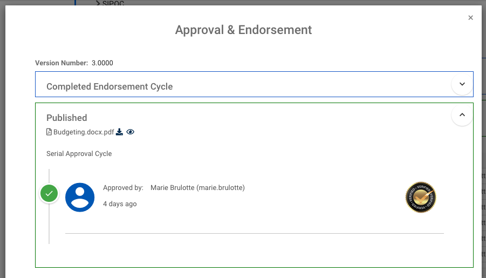The image size is (486, 278).
Task: Click the gold Verified badge
Action: (420, 197)
